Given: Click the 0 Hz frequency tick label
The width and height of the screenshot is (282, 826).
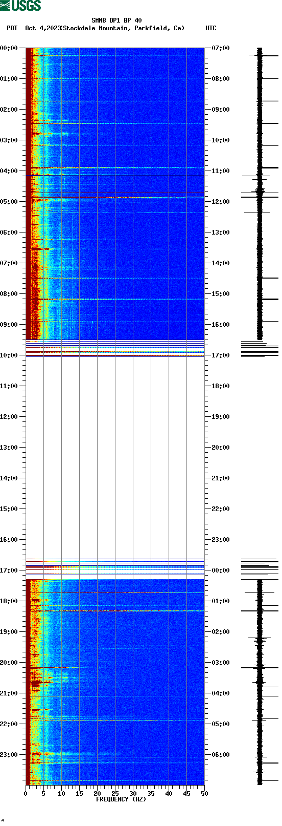Looking at the screenshot, I should click(x=26, y=794).
